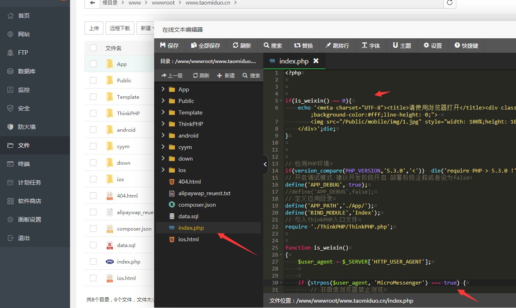This screenshot has height=308, width=516.
Task: Select the checkbox beside index.php file
Action: click(93, 261)
